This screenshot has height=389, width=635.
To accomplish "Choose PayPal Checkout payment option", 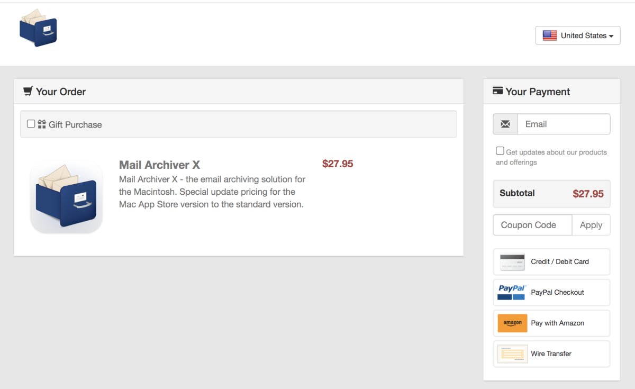I will coord(551,292).
